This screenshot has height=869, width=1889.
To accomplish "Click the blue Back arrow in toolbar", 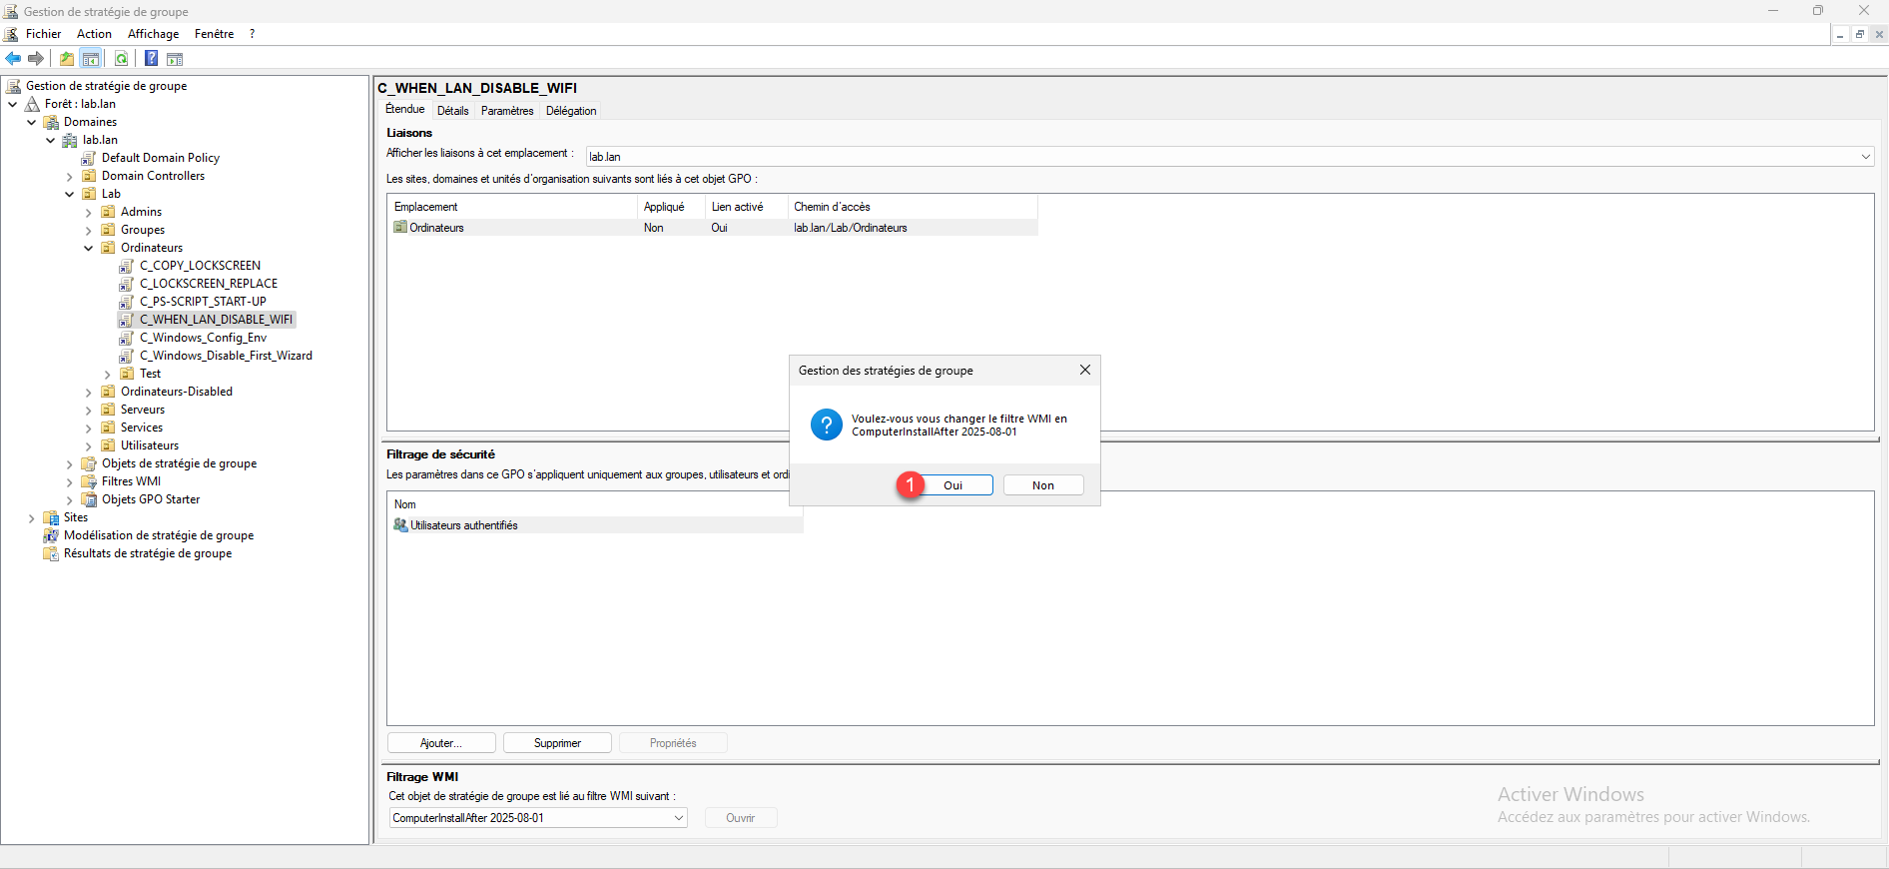I will (x=13, y=59).
